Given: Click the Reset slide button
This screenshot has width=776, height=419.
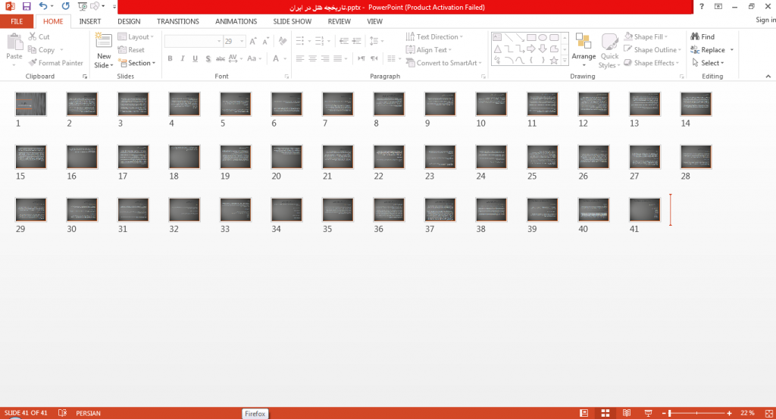Looking at the screenshot, I should pos(131,49).
